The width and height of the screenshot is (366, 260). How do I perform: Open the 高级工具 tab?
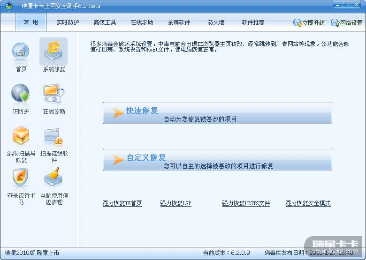click(105, 22)
